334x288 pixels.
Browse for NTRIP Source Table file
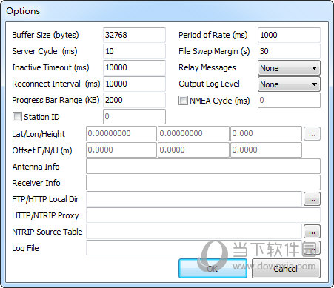312,232
